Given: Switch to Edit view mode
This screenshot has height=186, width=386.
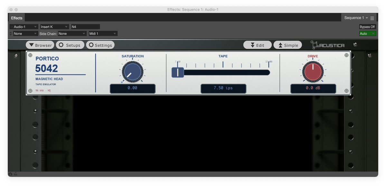Looking at the screenshot, I should coord(258,45).
